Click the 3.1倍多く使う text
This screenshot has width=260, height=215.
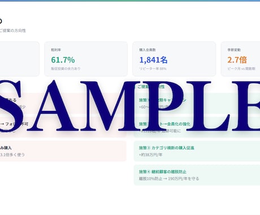coord(12,155)
